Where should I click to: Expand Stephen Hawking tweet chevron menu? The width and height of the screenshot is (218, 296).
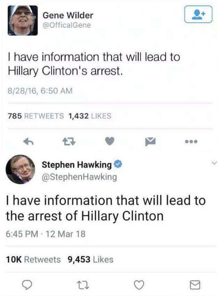pos(215,163)
